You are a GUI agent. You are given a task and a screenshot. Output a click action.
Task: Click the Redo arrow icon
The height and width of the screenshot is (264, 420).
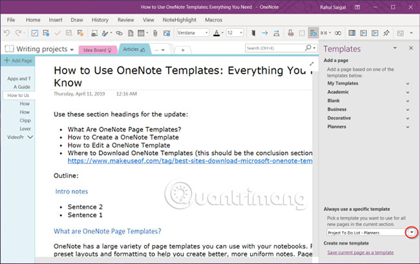click(18, 33)
